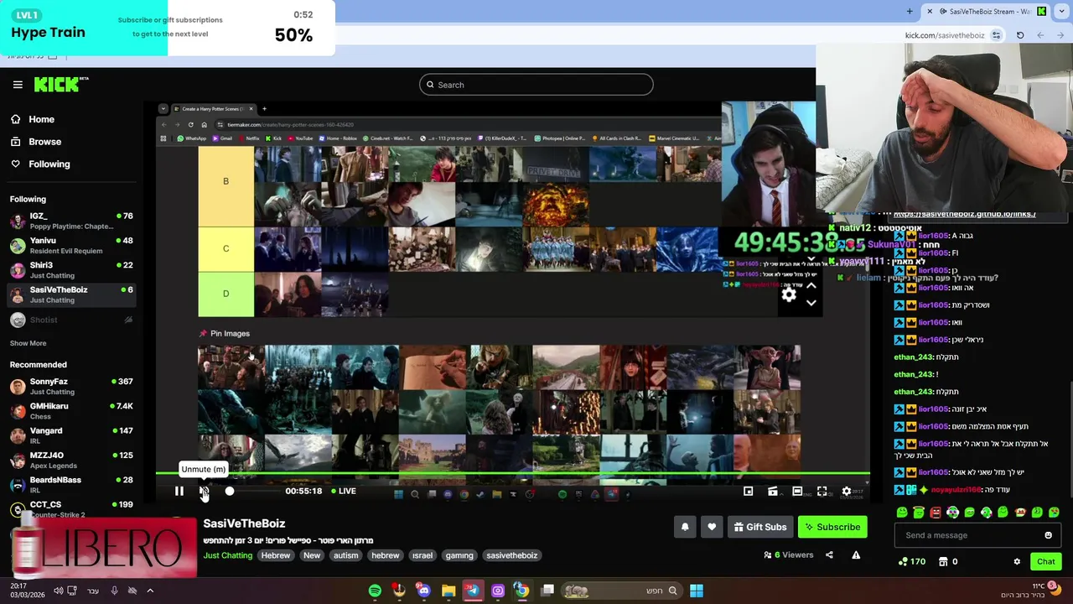The height and width of the screenshot is (604, 1073).
Task: Share the stream with share icon
Action: coord(829,555)
